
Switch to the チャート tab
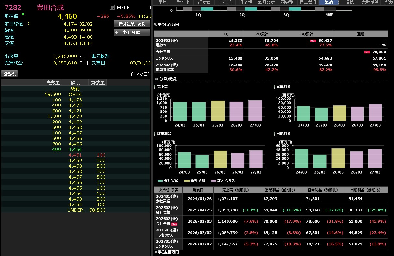(x=183, y=2)
